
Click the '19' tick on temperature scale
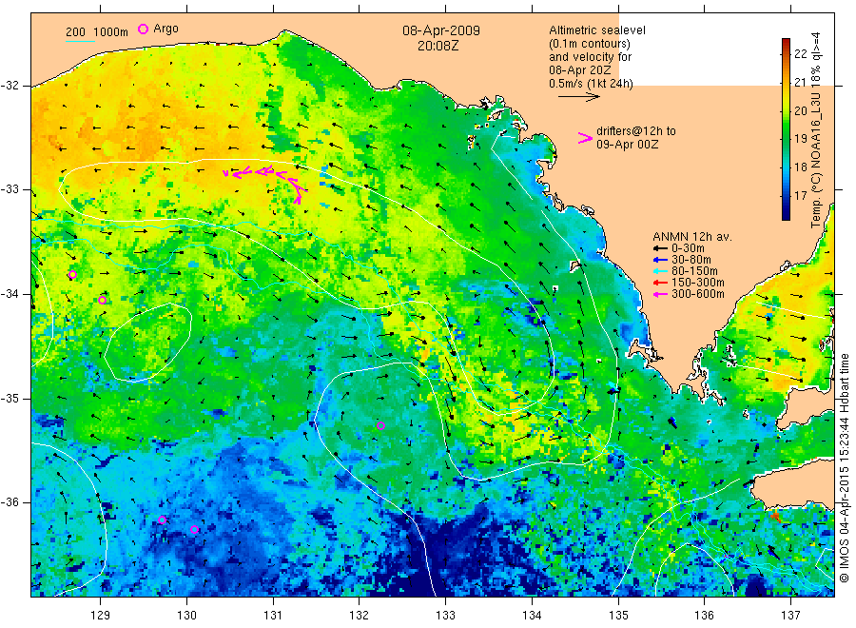tap(800, 139)
